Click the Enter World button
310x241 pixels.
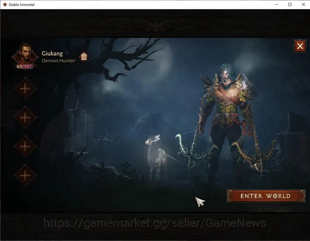point(266,196)
